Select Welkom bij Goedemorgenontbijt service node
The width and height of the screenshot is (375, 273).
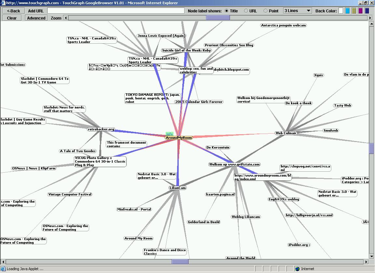point(263,100)
